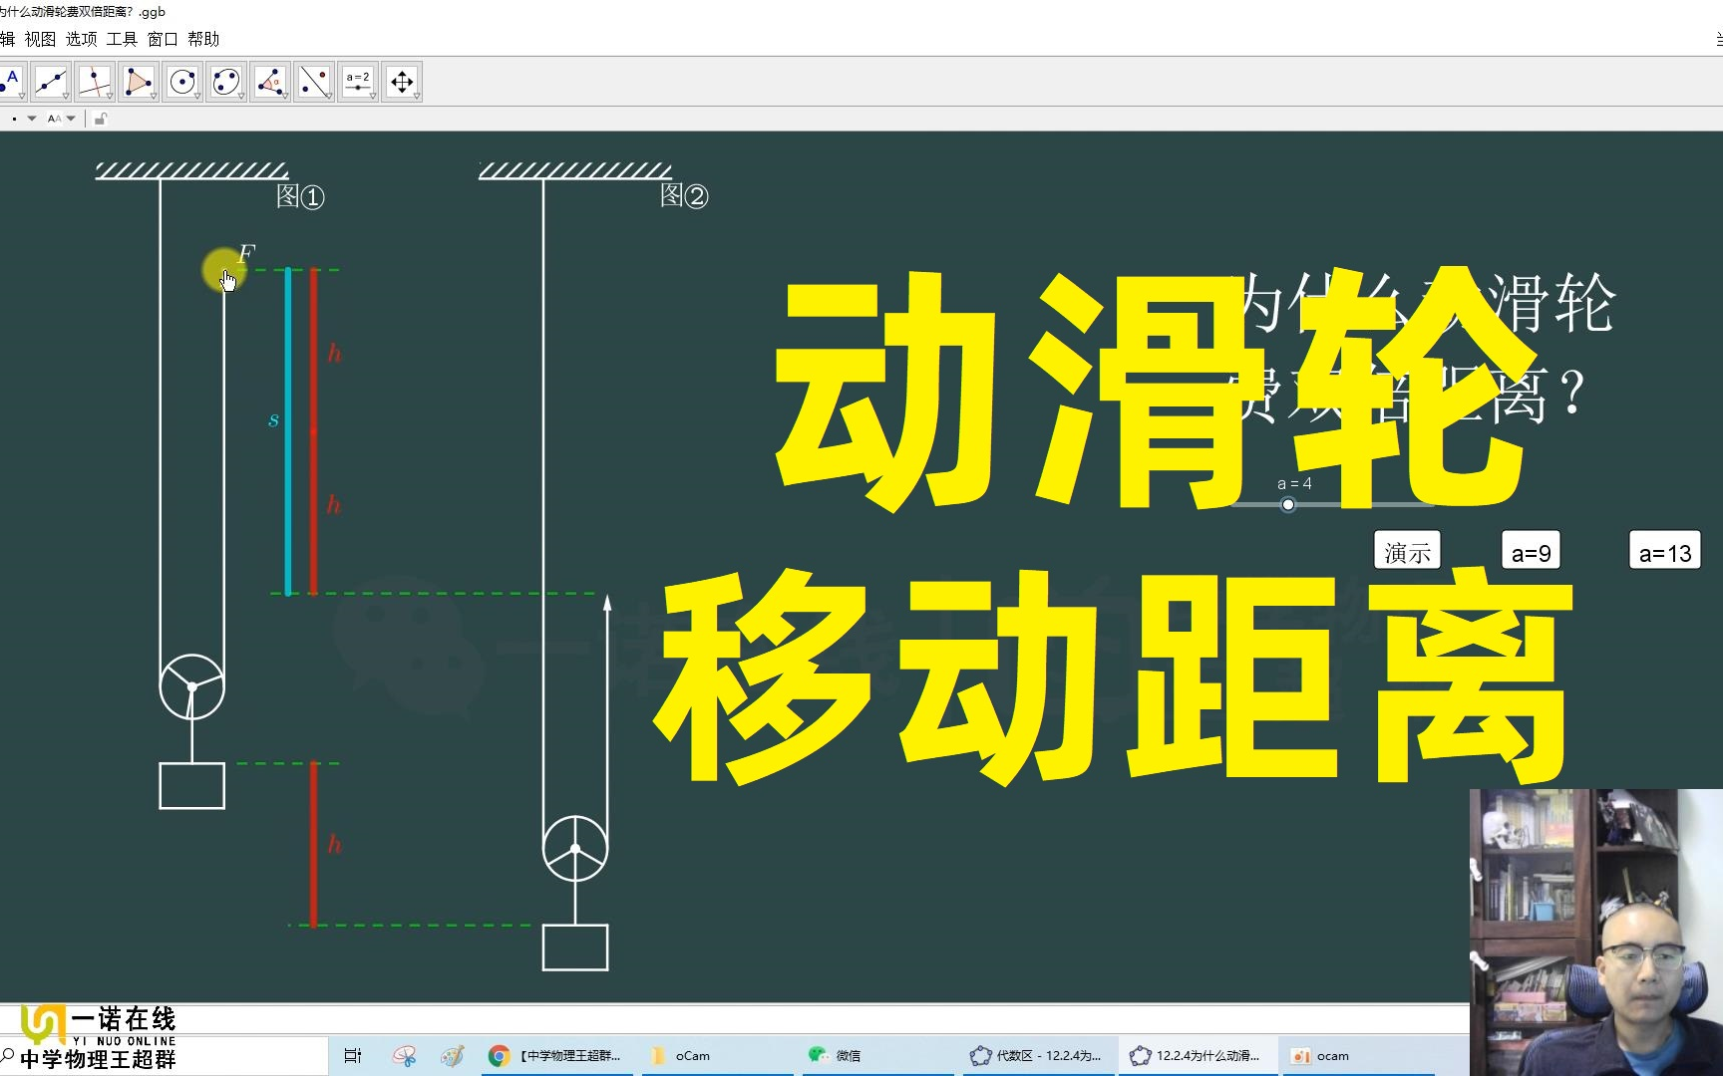Expand the Polygon tool's small triangle menu
Image resolution: width=1723 pixels, height=1076 pixels.
[x=154, y=97]
